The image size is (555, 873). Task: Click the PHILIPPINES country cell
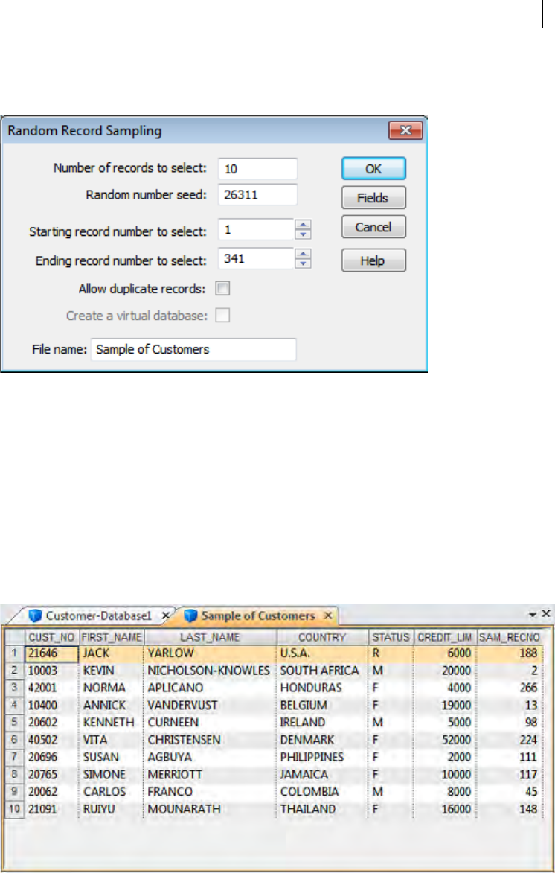322,757
